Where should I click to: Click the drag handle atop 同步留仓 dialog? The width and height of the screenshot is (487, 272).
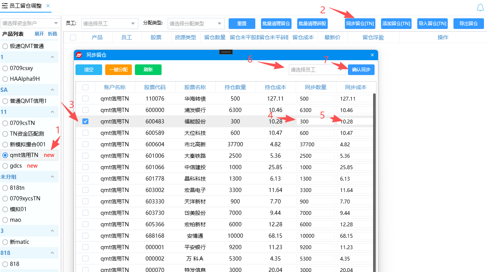click(x=226, y=52)
